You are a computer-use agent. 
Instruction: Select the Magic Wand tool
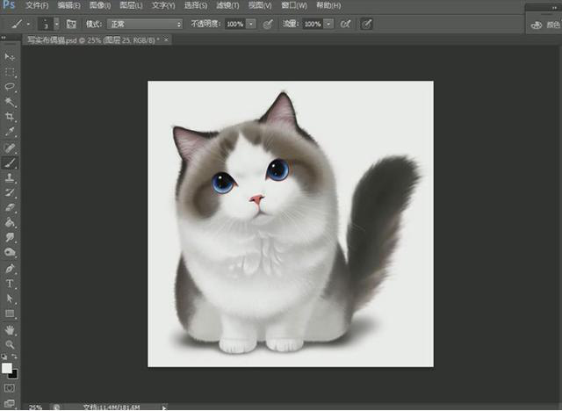tap(11, 102)
